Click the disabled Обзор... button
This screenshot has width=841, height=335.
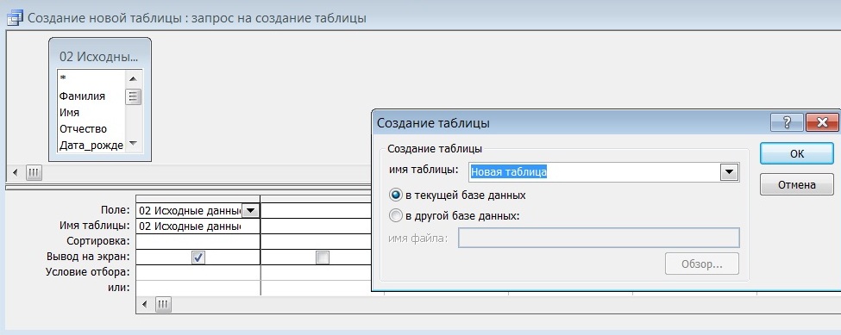(x=701, y=264)
